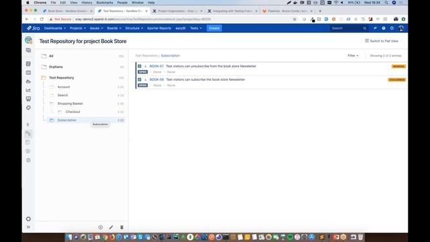Click the Jira logo
Screen dimensions: 430x242
click(x=33, y=28)
